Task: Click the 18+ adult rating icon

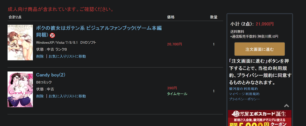Action: (x=52, y=35)
